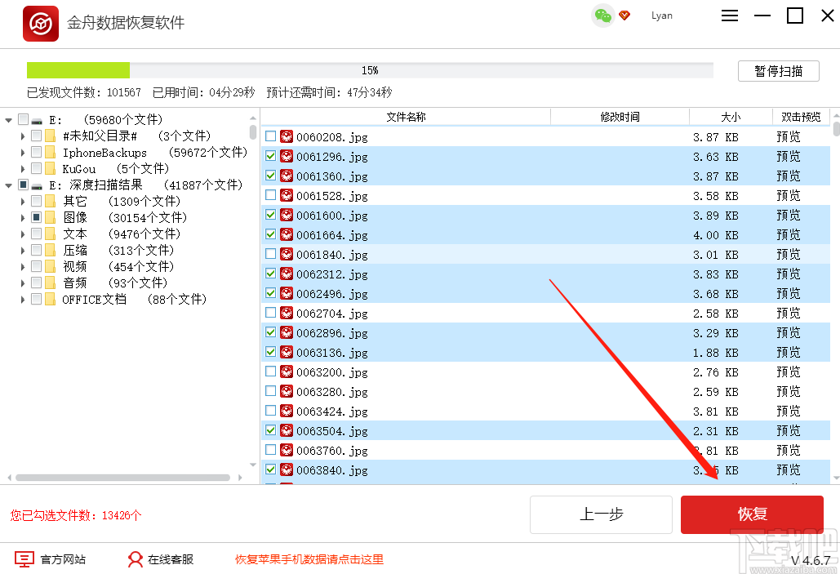Click the official website monitor icon
The image size is (840, 574).
point(24,559)
